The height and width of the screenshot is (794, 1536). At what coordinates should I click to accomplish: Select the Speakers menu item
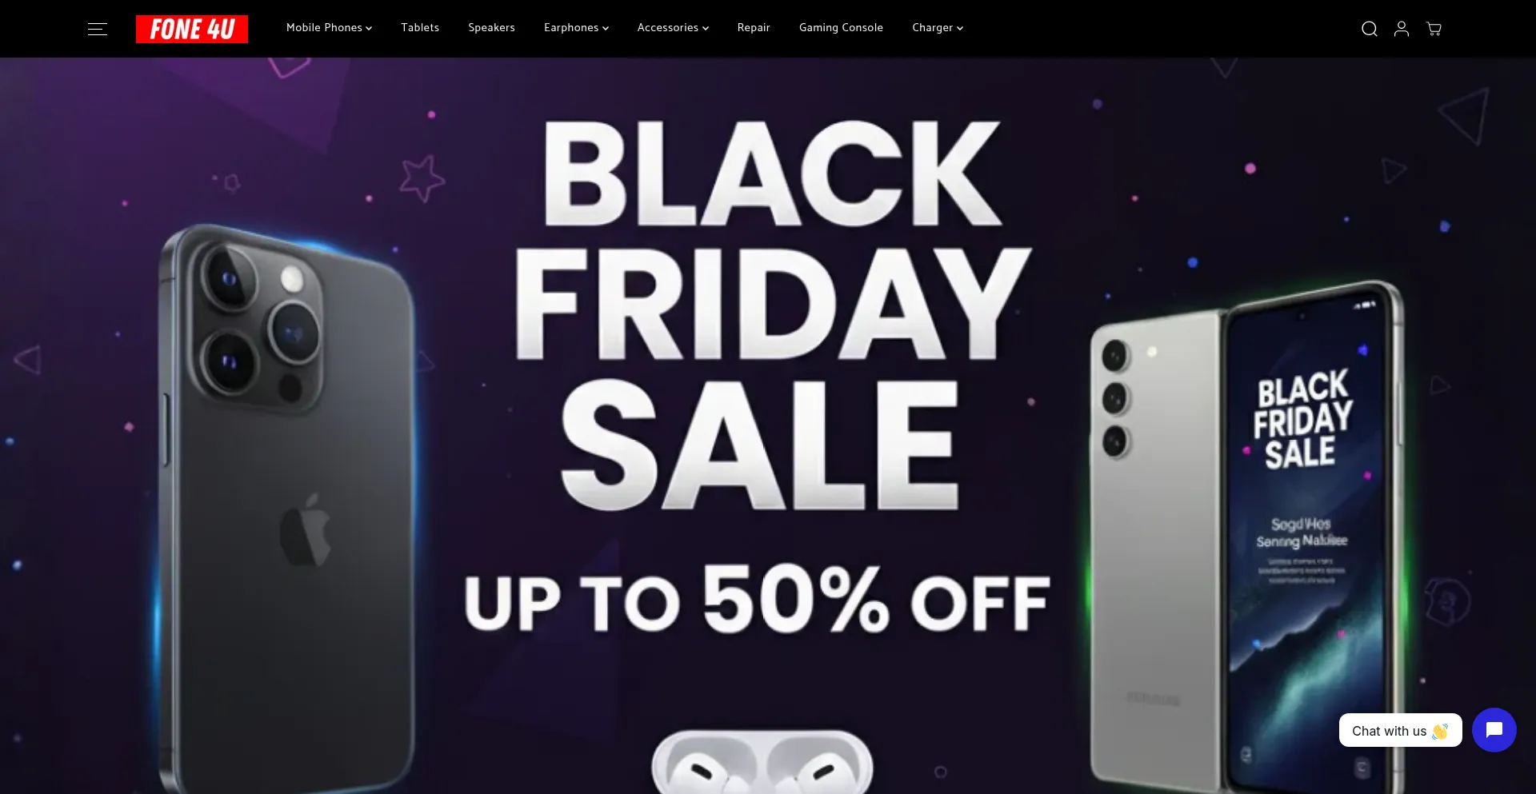tap(491, 28)
